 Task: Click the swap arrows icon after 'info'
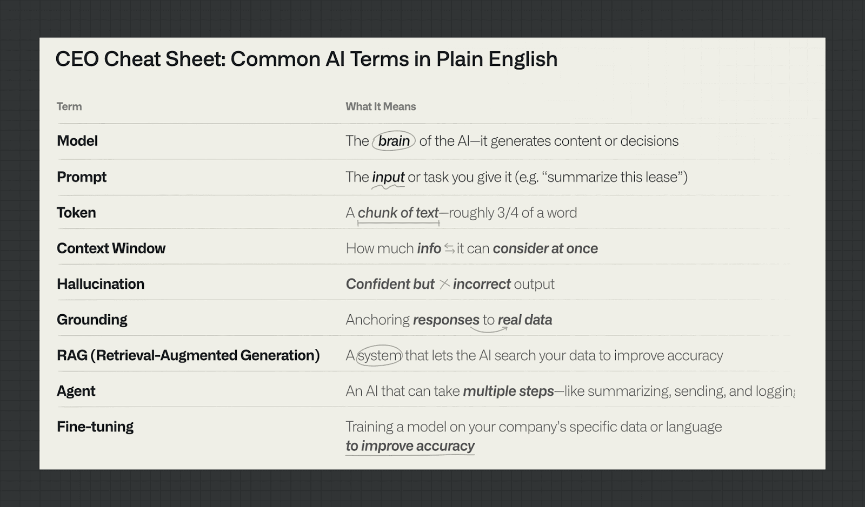coord(449,248)
